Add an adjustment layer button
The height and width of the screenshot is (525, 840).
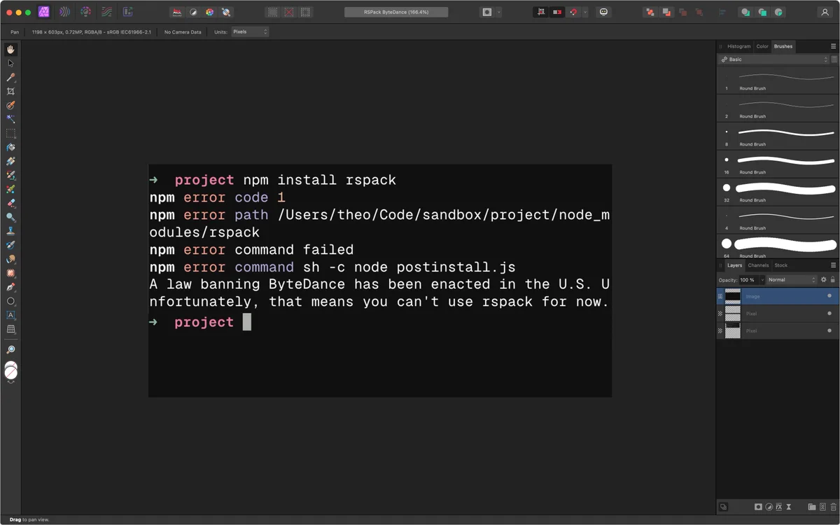click(769, 507)
